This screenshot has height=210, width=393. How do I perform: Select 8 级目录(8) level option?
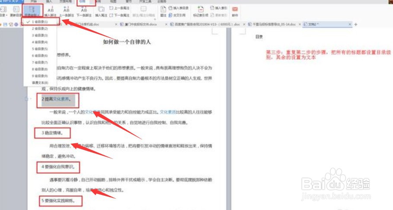40,69
